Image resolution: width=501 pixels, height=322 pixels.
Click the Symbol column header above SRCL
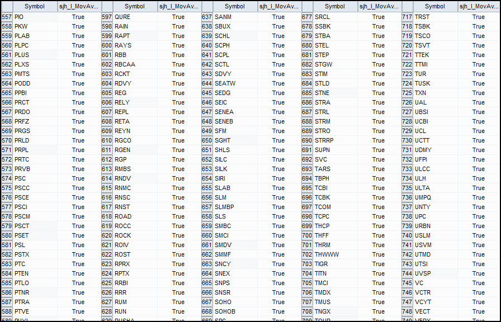click(x=335, y=6)
